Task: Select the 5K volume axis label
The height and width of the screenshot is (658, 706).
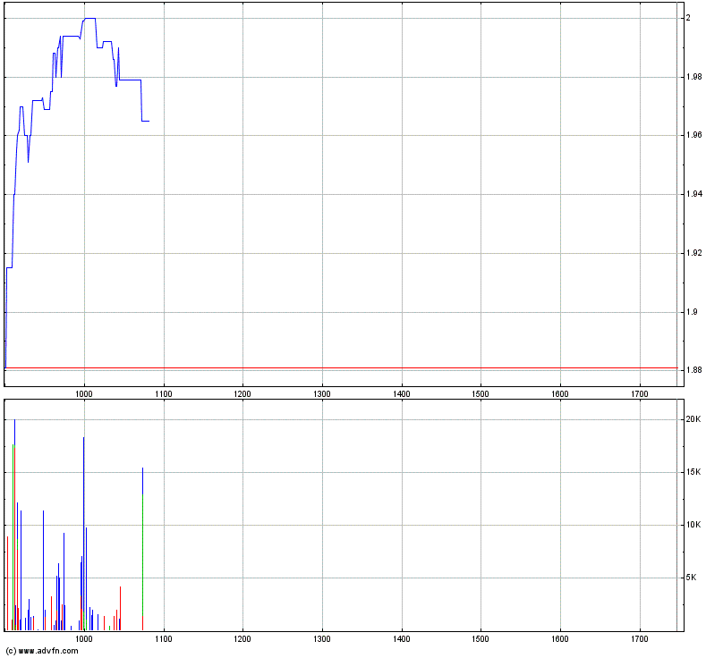Action: coord(692,578)
